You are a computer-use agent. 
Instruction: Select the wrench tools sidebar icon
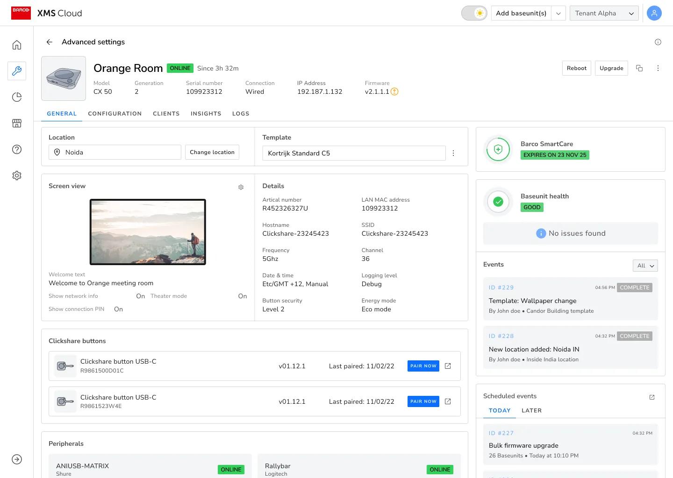click(17, 71)
